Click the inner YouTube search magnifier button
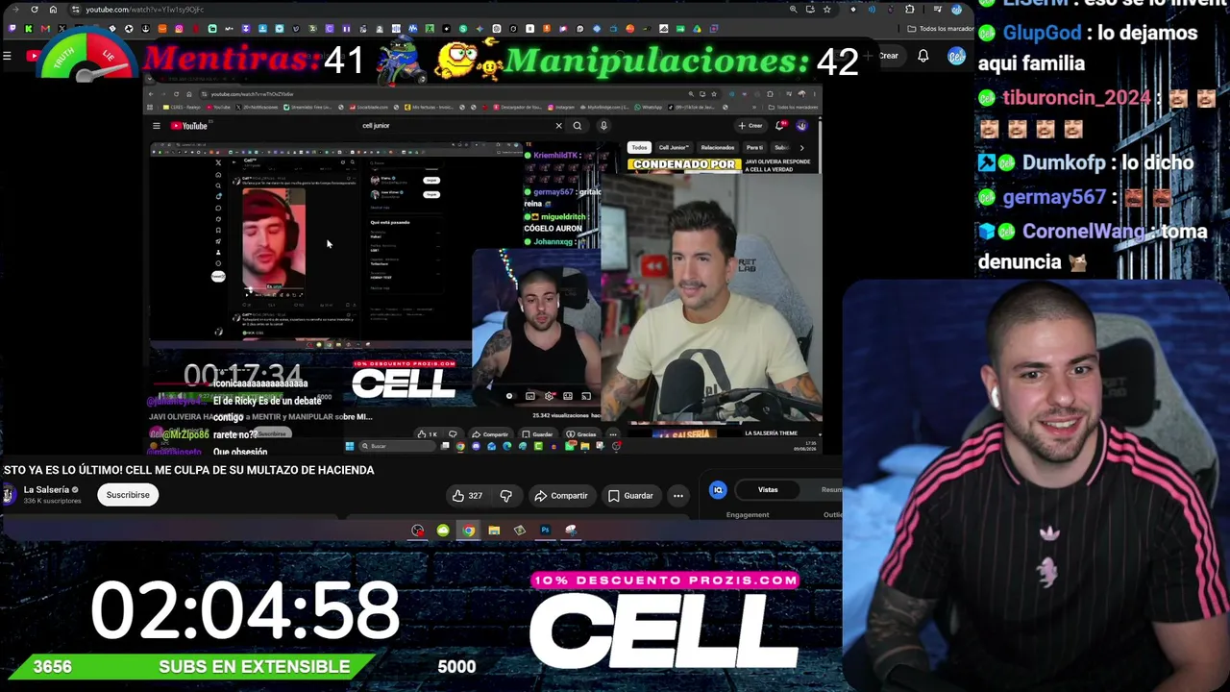This screenshot has width=1230, height=692. pyautogui.click(x=578, y=126)
